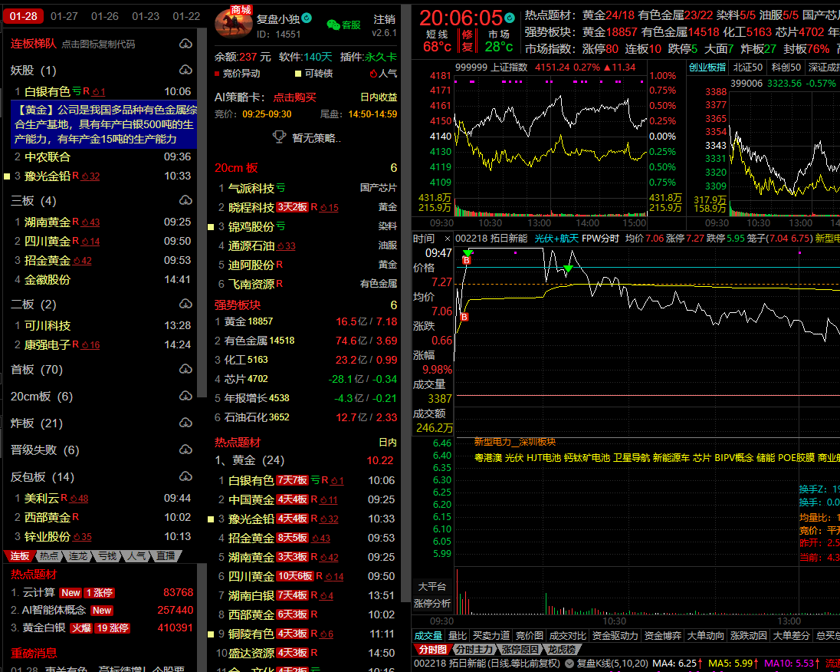
Task: Click the cloud icon next to 三板 (4)
Action: pos(185,201)
